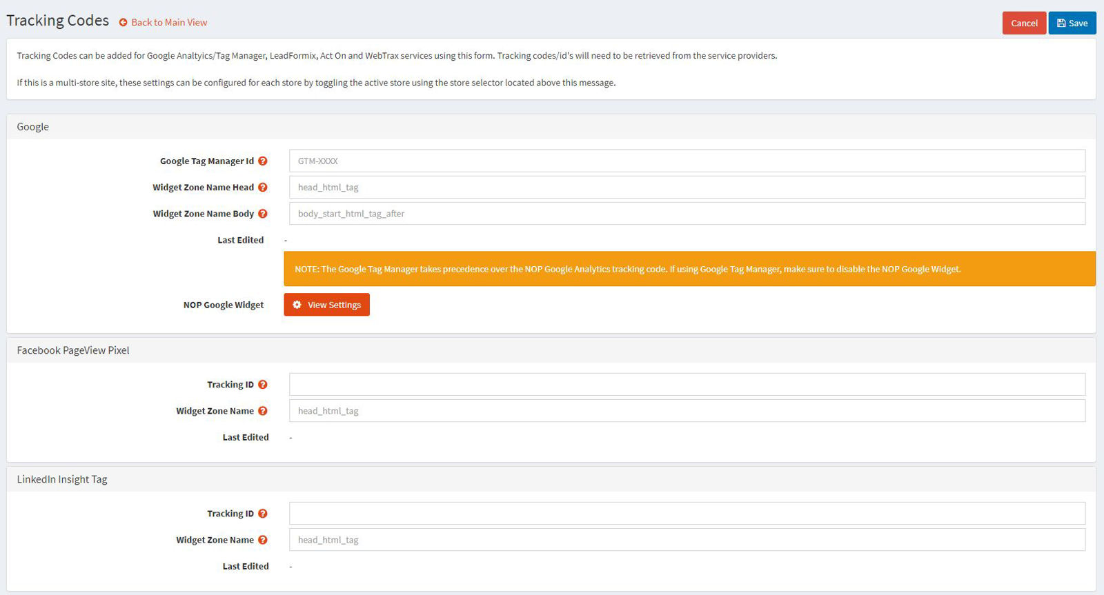1104x595 pixels.
Task: Click the Save button
Action: pyautogui.click(x=1072, y=23)
